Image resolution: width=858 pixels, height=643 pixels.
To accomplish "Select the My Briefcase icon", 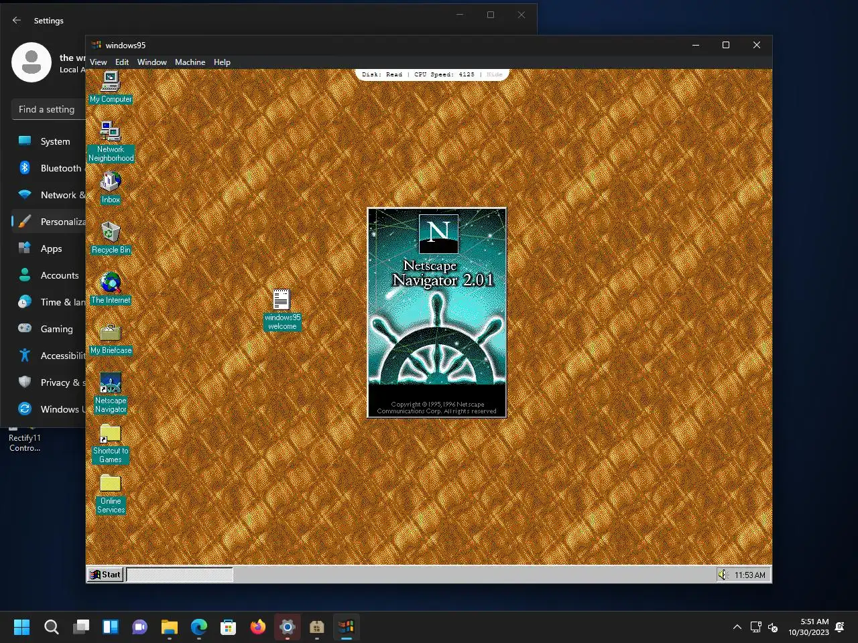I will [x=111, y=339].
